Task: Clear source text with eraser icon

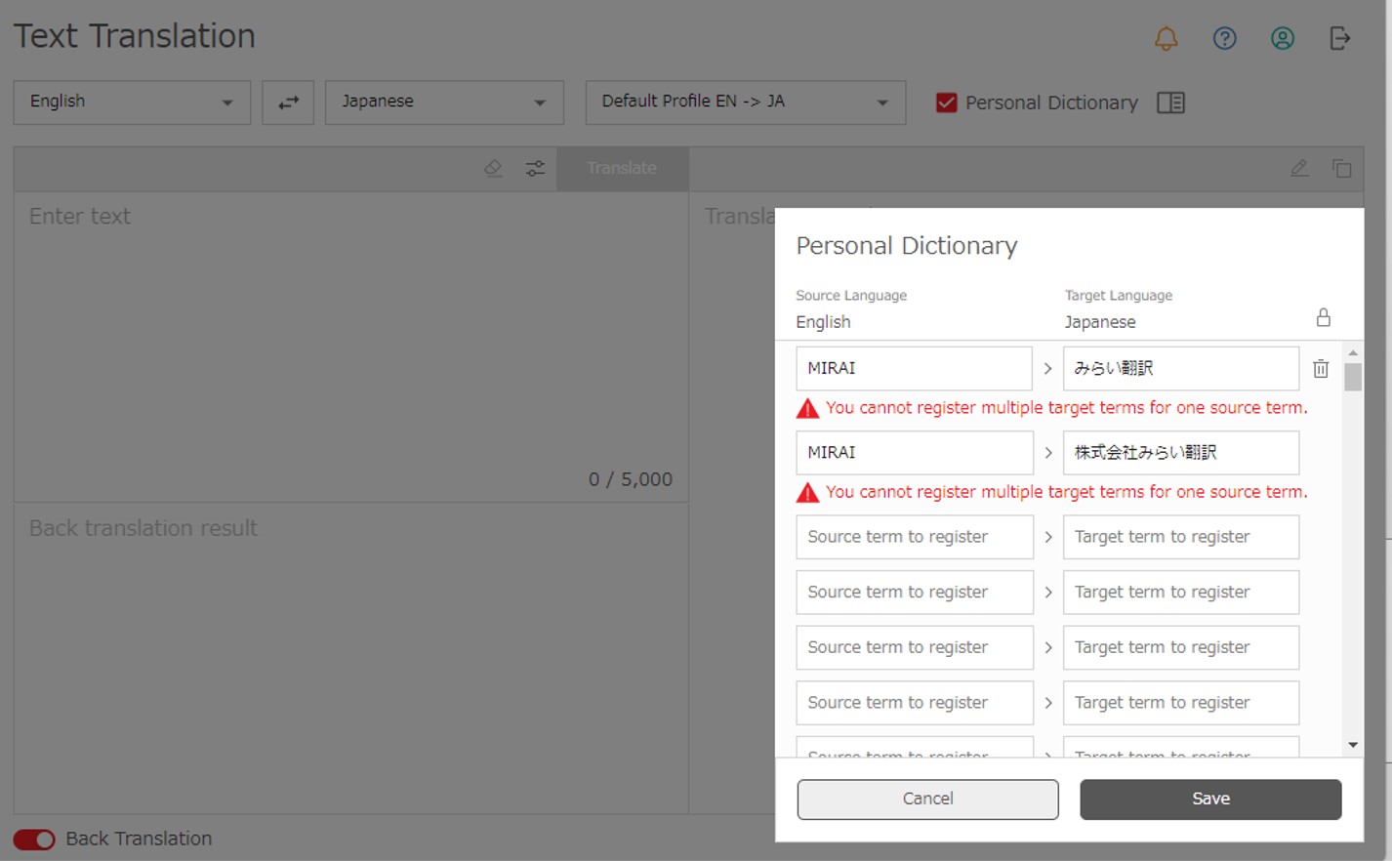Action: (x=493, y=168)
